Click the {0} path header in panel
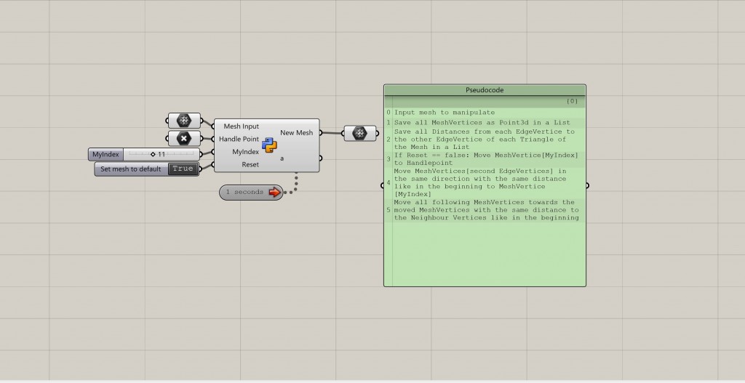Screen dimensions: 745x383 (572, 101)
